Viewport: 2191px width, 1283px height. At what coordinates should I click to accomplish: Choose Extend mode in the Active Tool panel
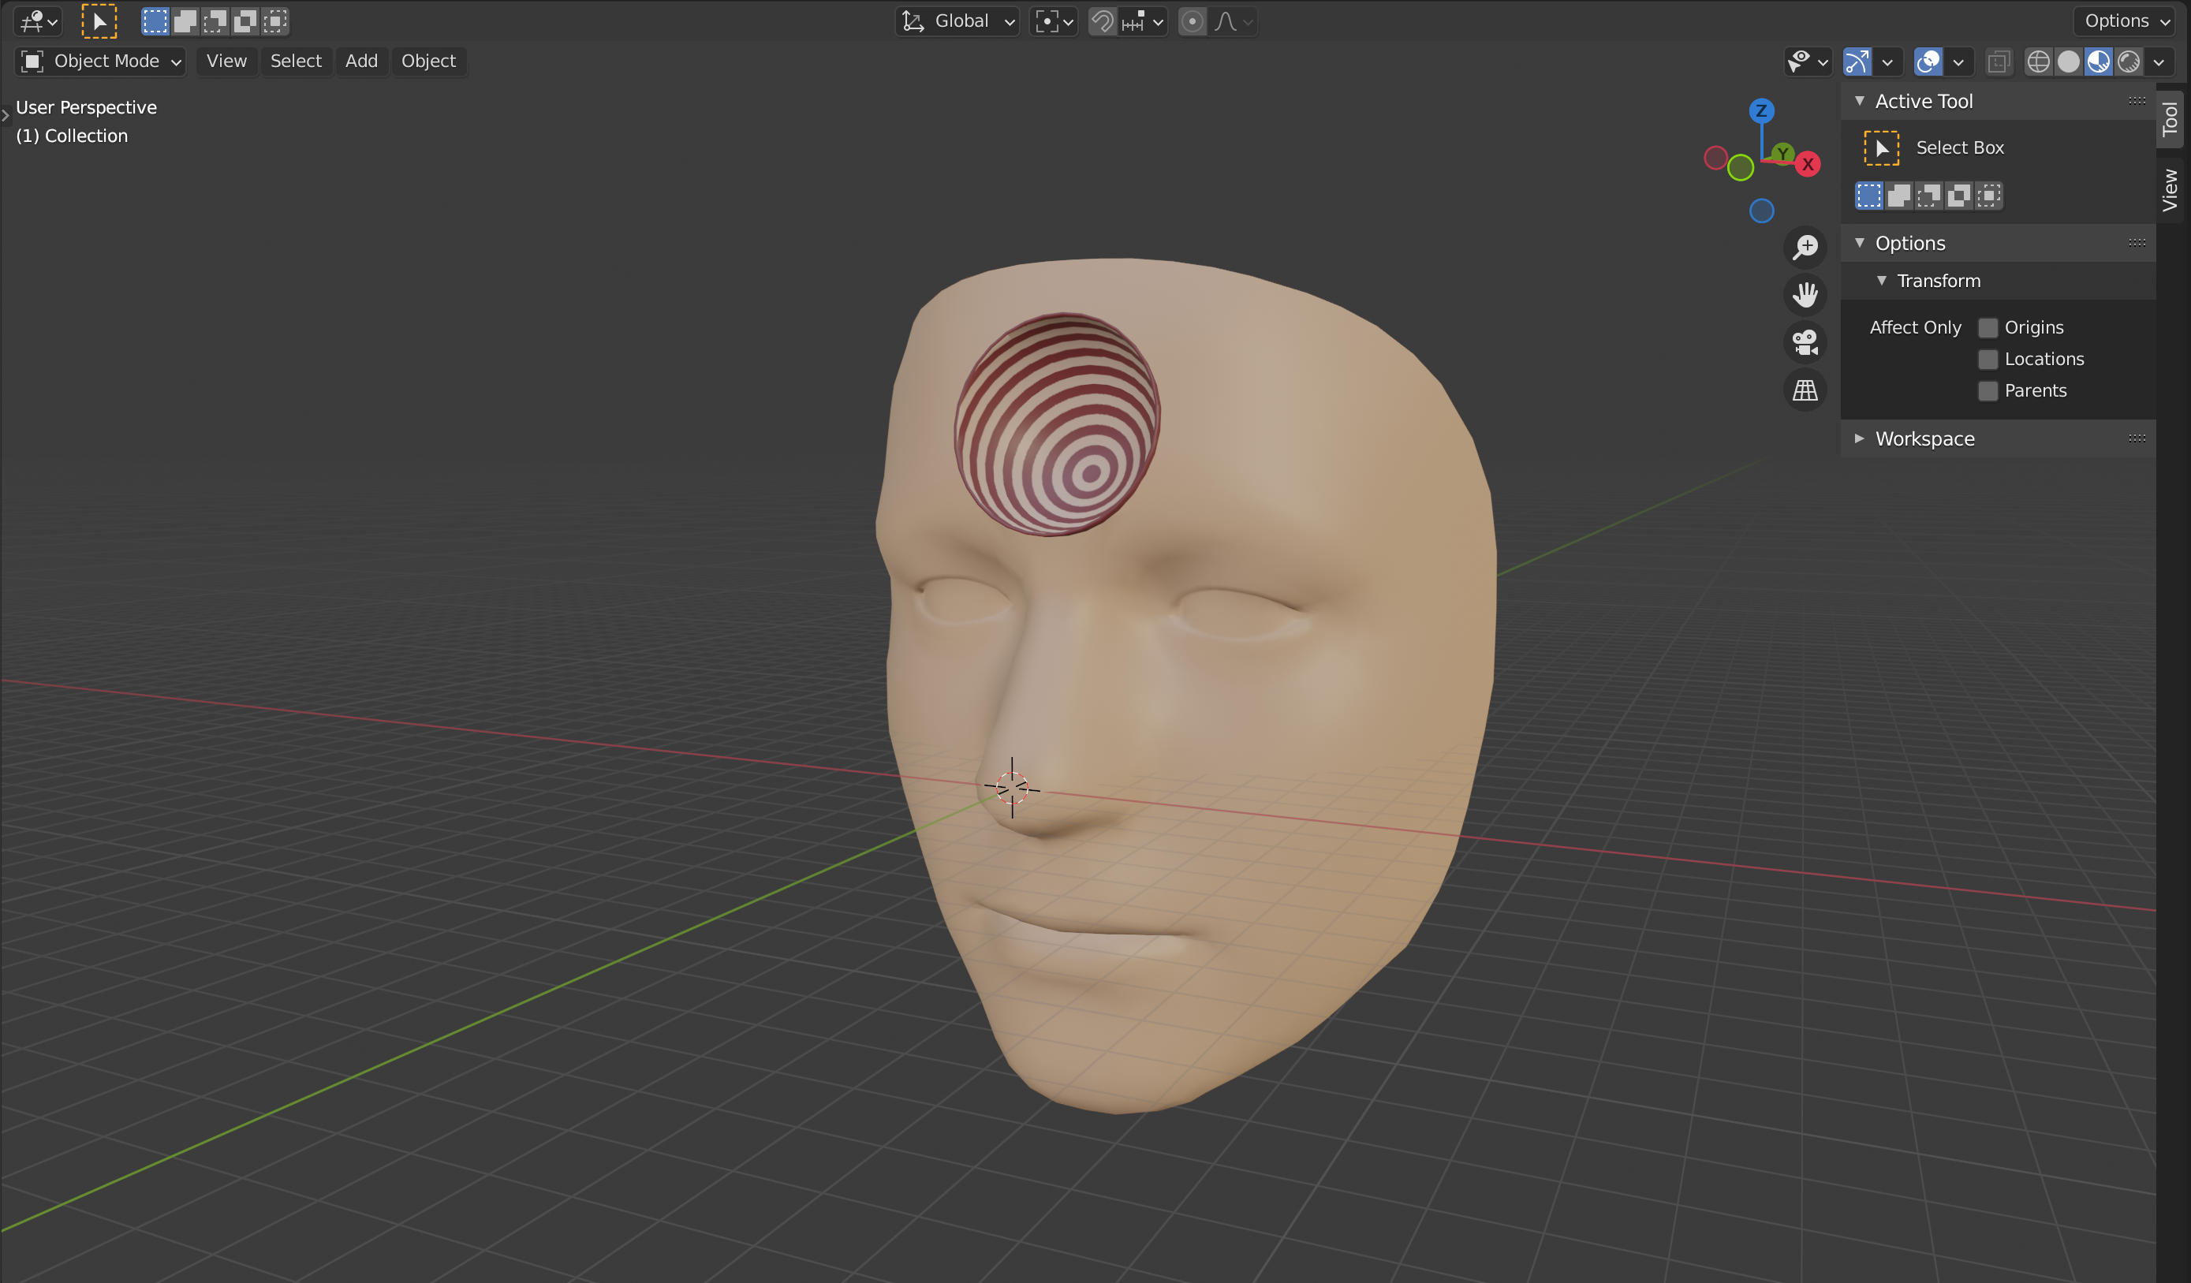click(x=1899, y=196)
